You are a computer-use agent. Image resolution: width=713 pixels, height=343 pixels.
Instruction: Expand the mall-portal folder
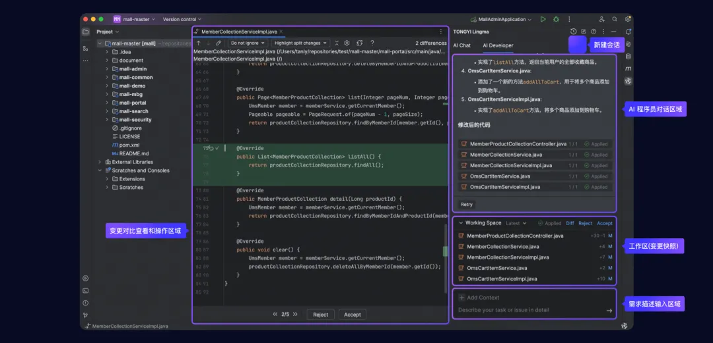[x=107, y=103]
